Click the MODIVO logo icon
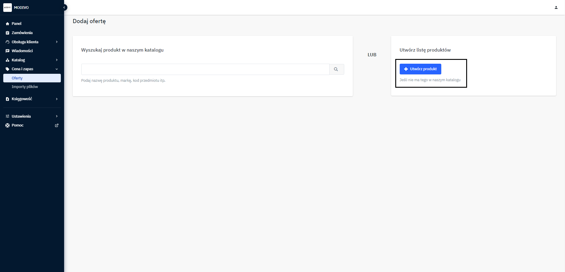 click(x=7, y=7)
